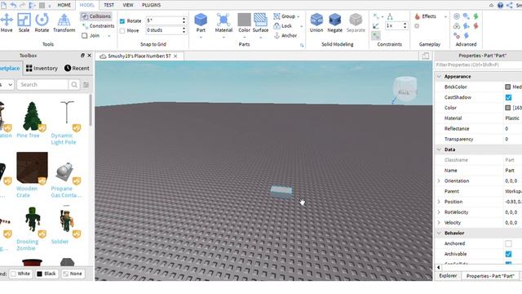Open the Surface tool
Screen dimensions: 522x294
260,23
